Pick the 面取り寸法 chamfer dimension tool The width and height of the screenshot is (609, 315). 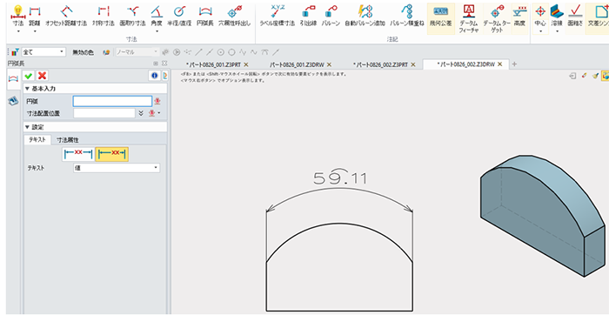pos(132,15)
